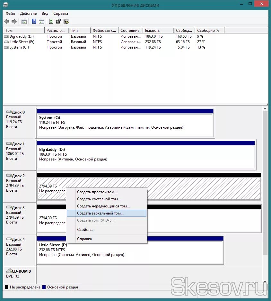
Task: Click Справка in the context menu
Action: [x=84, y=239]
